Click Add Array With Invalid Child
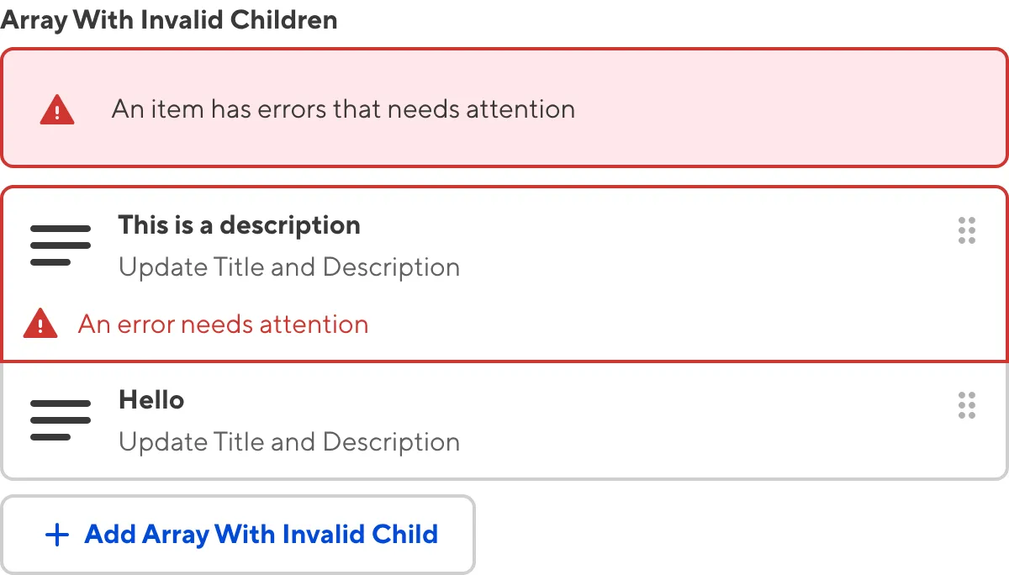 239,535
